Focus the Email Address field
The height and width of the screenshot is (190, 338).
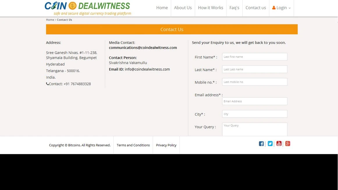(255, 101)
